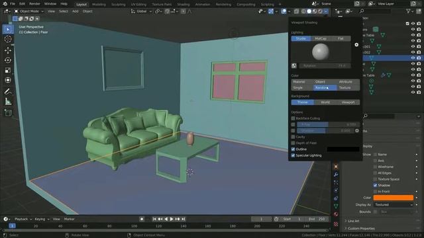Open the Keying dropdown
The width and height of the screenshot is (424, 238).
pos(41,219)
